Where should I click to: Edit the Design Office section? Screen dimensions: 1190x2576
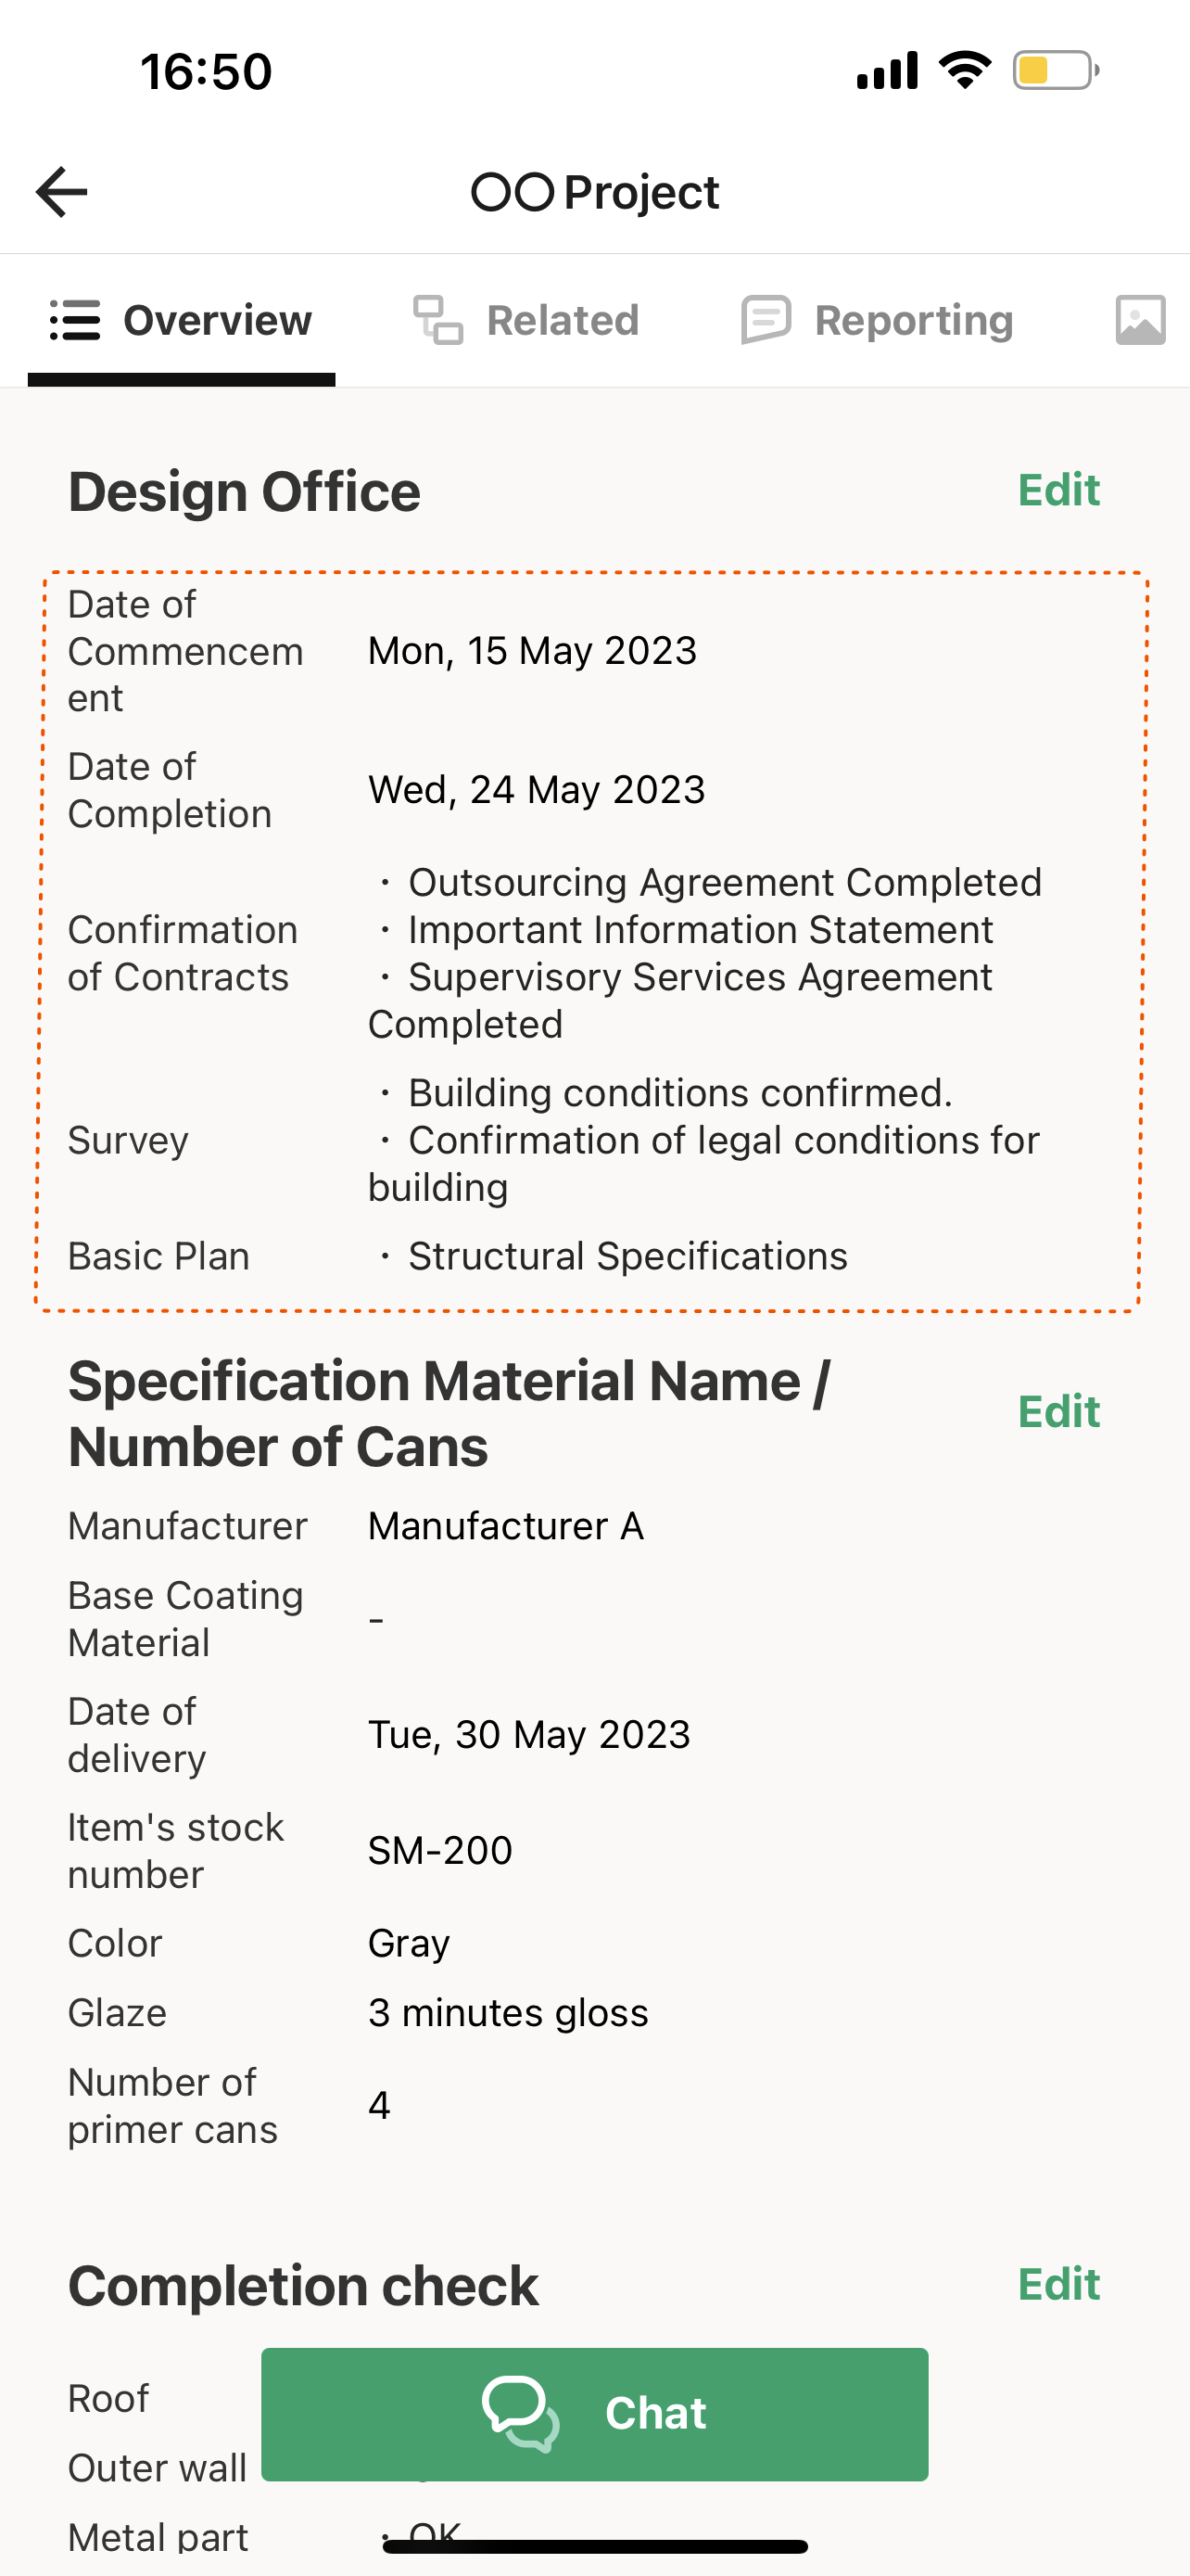[1058, 490]
